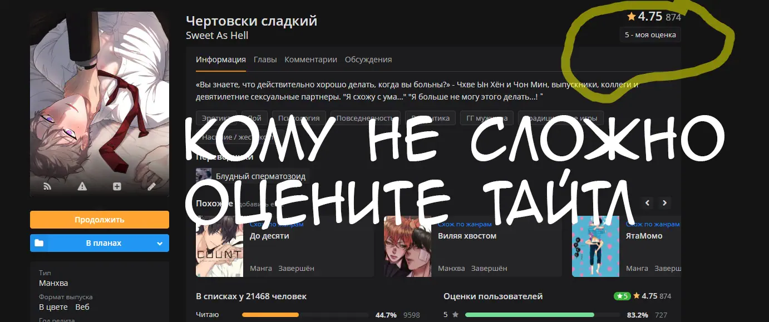Open the '5 - моя оценка' rating selector
This screenshot has height=322, width=769.
click(650, 34)
